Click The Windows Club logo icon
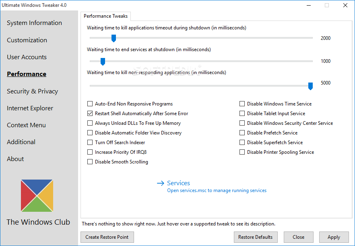The width and height of the screenshot is (355, 246). tap(37, 196)
